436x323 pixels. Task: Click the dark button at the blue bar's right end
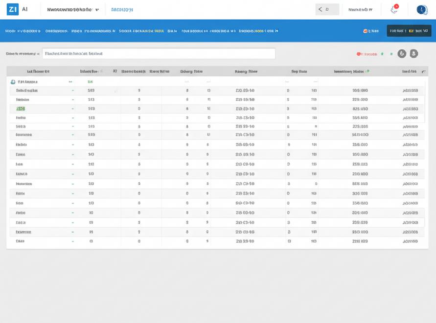[409, 31]
